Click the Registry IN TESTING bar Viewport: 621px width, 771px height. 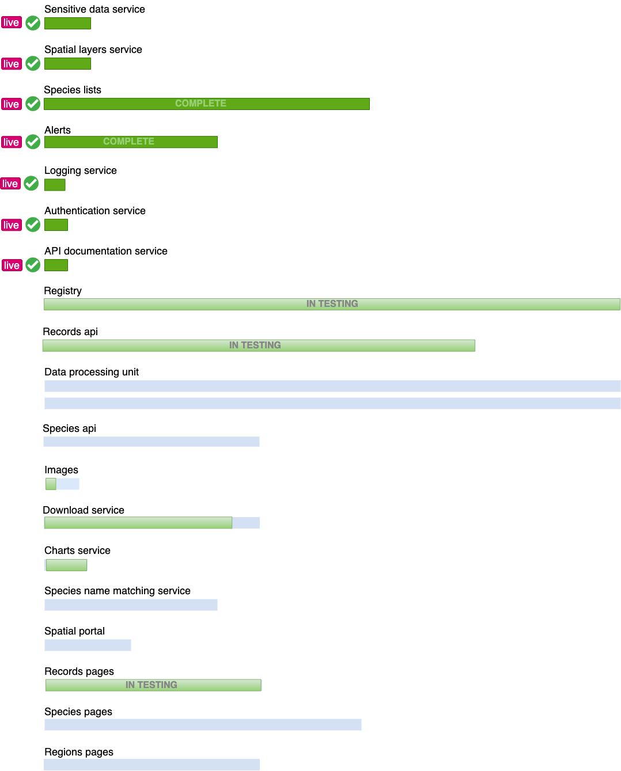click(x=332, y=304)
